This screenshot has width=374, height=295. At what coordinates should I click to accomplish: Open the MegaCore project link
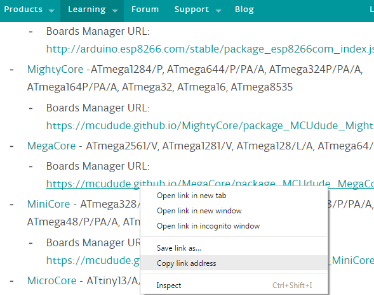(51, 146)
